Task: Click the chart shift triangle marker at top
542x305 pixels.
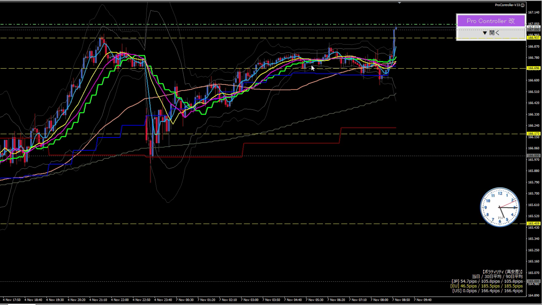Action: [399, 3]
